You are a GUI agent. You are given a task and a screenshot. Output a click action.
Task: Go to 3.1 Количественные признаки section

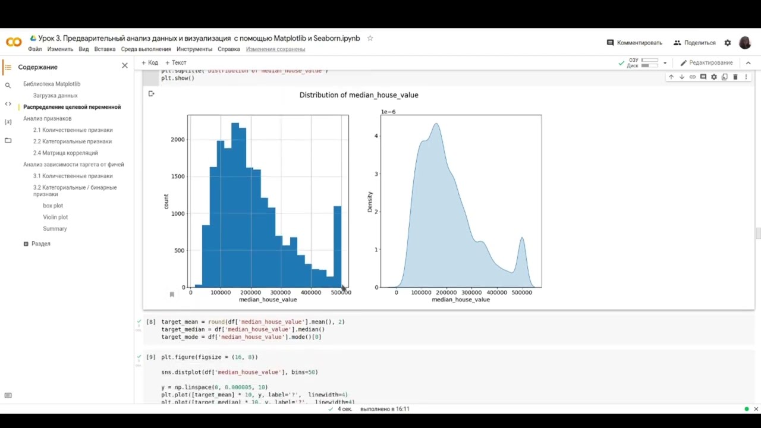tap(73, 176)
